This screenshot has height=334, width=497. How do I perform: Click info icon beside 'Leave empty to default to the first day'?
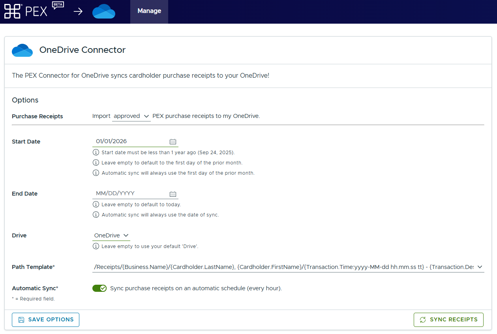[x=96, y=162]
